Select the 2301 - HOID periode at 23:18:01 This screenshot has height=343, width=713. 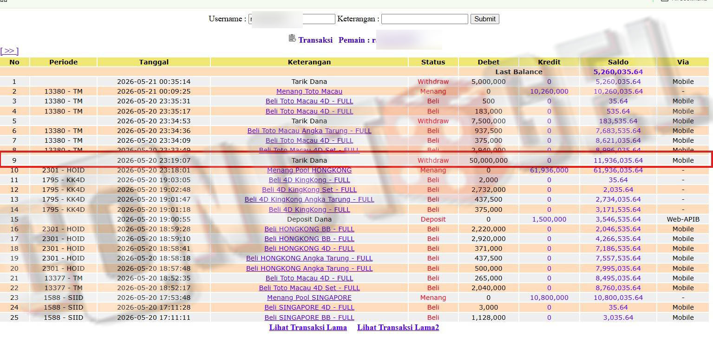pyautogui.click(x=64, y=170)
